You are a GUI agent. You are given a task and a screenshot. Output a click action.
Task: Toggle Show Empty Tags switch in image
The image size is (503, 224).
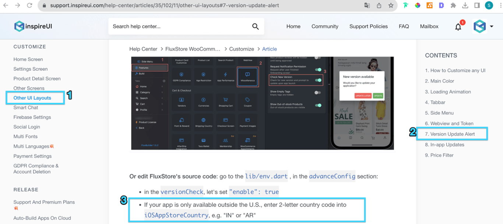click(x=317, y=93)
